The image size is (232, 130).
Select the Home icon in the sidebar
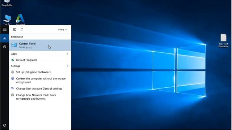click(x=5, y=38)
